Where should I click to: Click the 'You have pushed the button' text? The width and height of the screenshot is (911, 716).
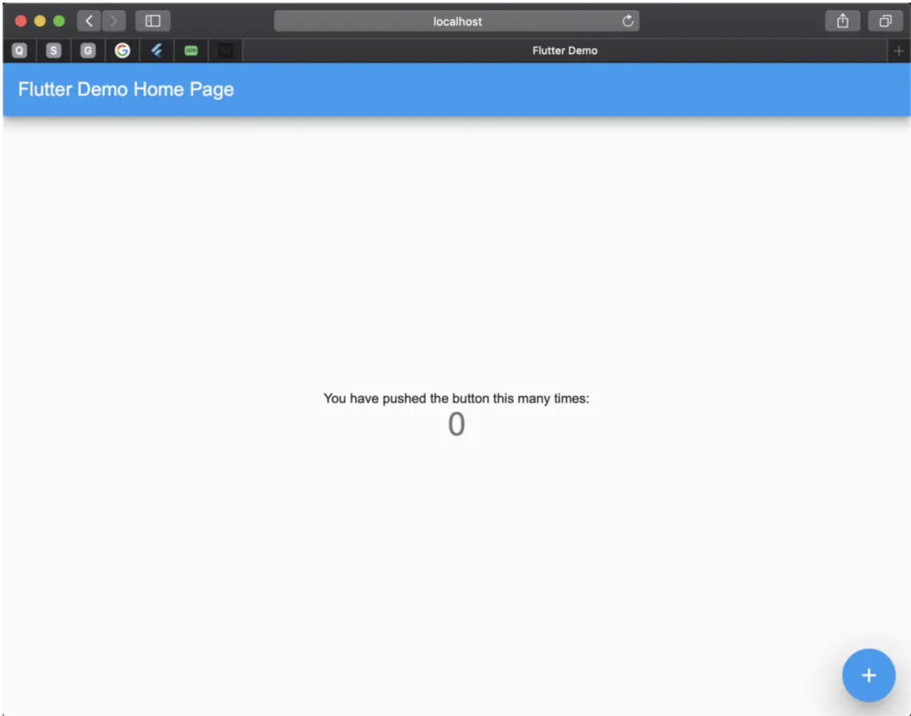tap(456, 398)
